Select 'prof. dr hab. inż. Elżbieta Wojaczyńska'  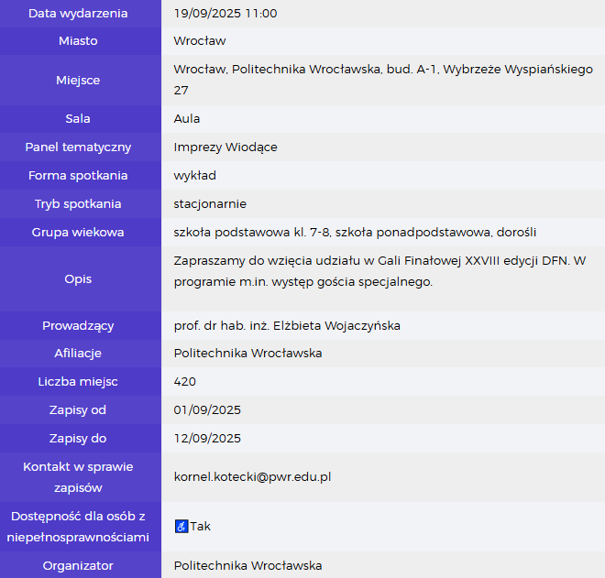287,326
